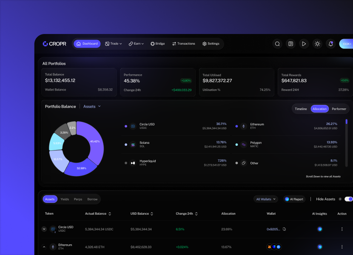This screenshot has width=353, height=255.
Task: Click the Total Balance card
Action: [x=79, y=82]
